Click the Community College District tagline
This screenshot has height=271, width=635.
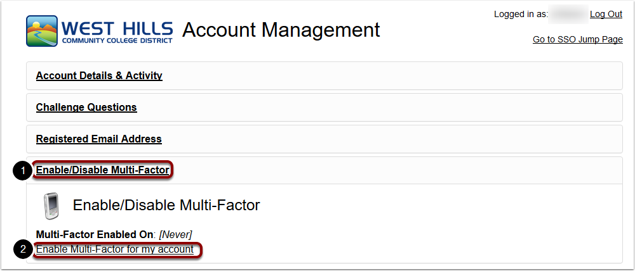pos(117,41)
